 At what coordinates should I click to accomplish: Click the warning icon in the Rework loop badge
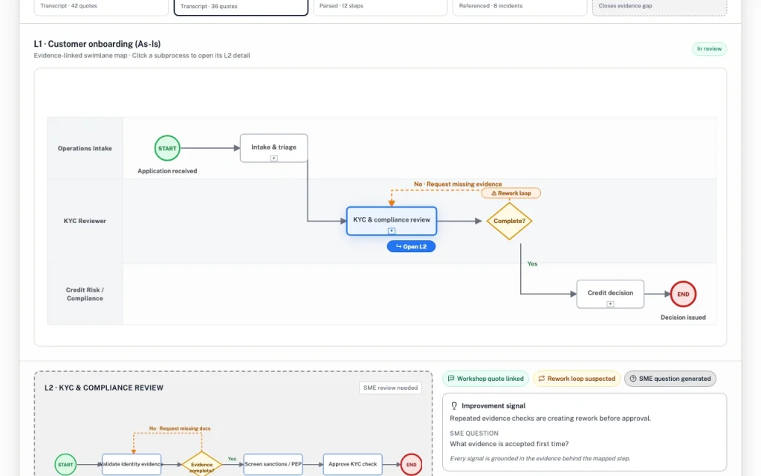(493, 193)
